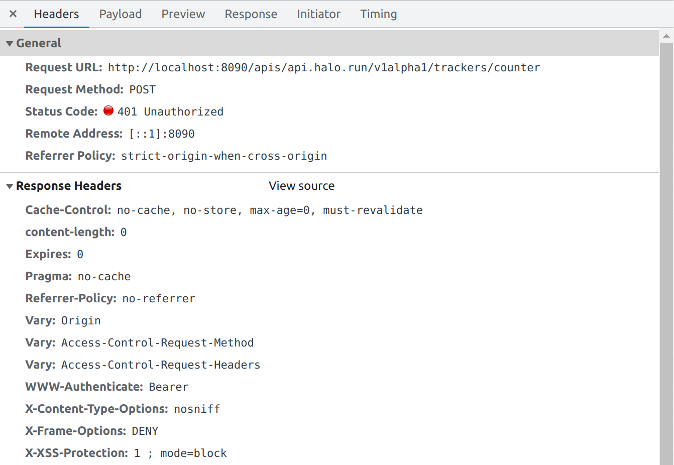Click the Cache-Control header value

click(269, 209)
